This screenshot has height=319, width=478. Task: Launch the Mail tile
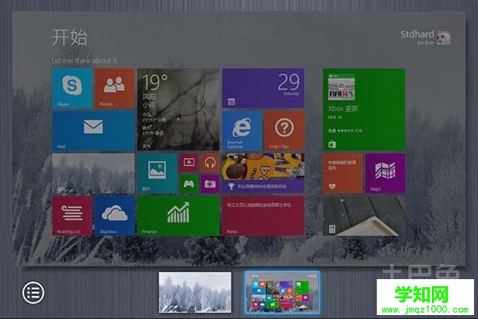(x=93, y=131)
